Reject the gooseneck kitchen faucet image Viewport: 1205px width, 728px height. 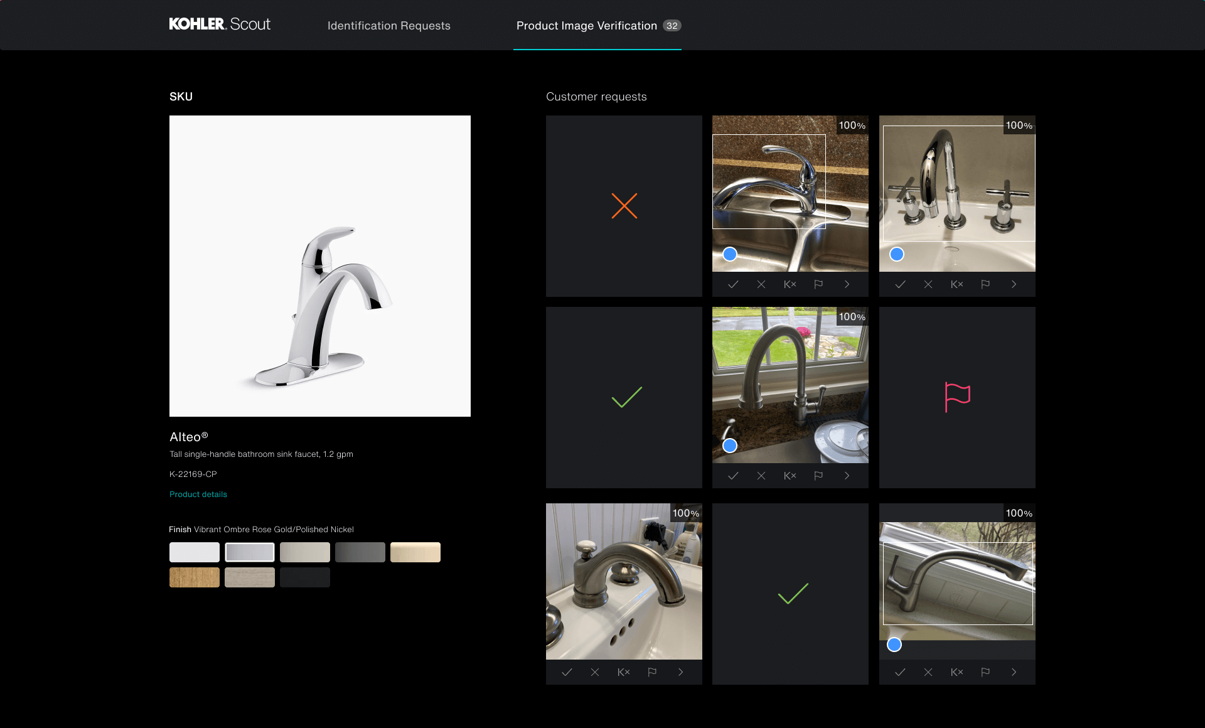pos(761,476)
